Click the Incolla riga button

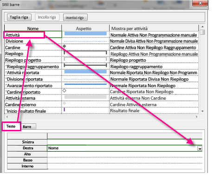(x=47, y=17)
